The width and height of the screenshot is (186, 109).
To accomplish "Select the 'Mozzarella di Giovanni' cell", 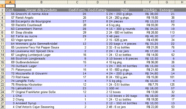I will [41, 73].
